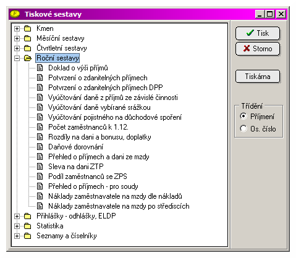Click the folder icon of Kmen
Viewport: 296px width, 258px height.
(x=28, y=28)
